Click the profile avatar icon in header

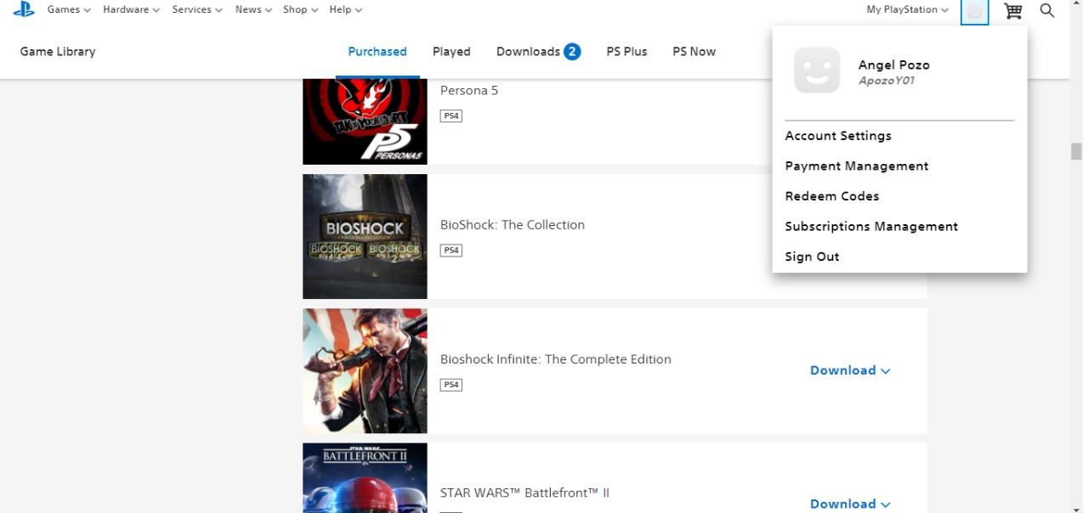(975, 11)
